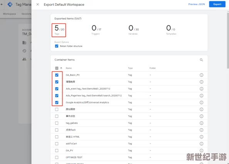Click the Variables count summary
This screenshot has height=164, width=229.
point(133,30)
